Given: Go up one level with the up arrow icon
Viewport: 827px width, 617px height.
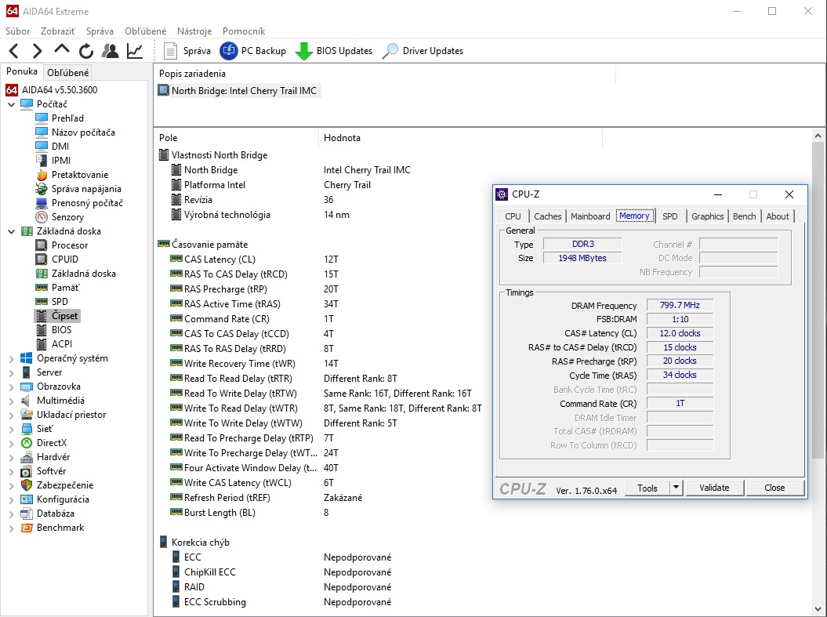Looking at the screenshot, I should 62,50.
